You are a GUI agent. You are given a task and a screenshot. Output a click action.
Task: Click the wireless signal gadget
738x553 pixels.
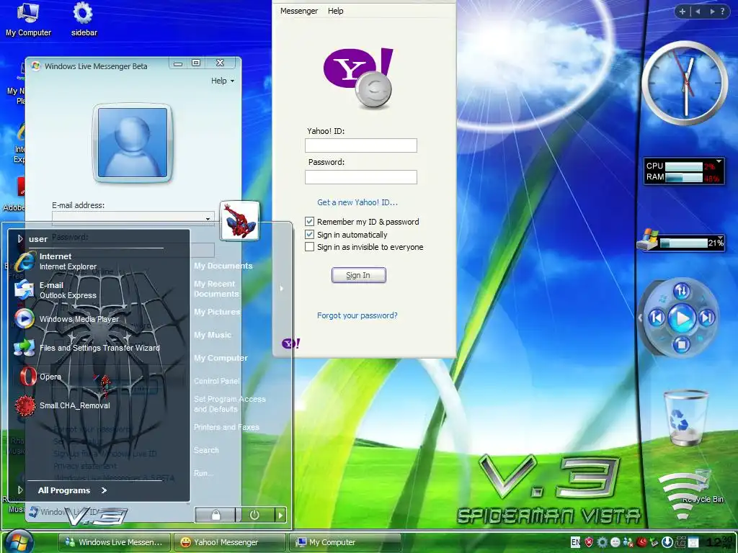(x=682, y=495)
